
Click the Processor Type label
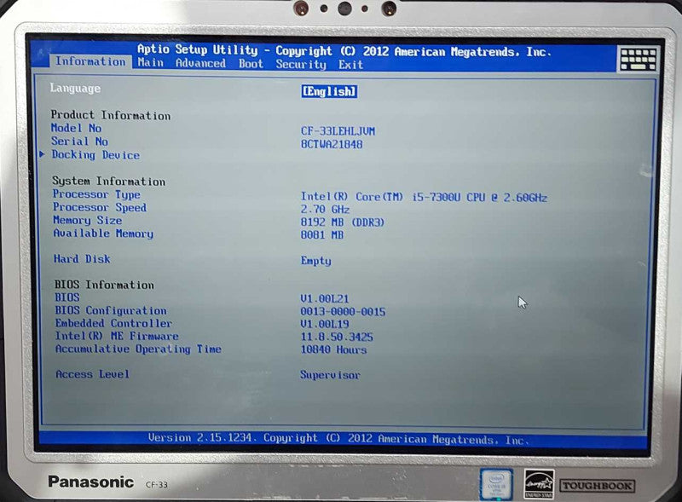pyautogui.click(x=96, y=194)
